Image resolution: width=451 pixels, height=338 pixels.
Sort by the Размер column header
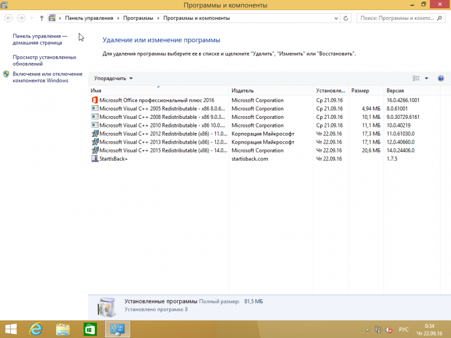click(366, 90)
